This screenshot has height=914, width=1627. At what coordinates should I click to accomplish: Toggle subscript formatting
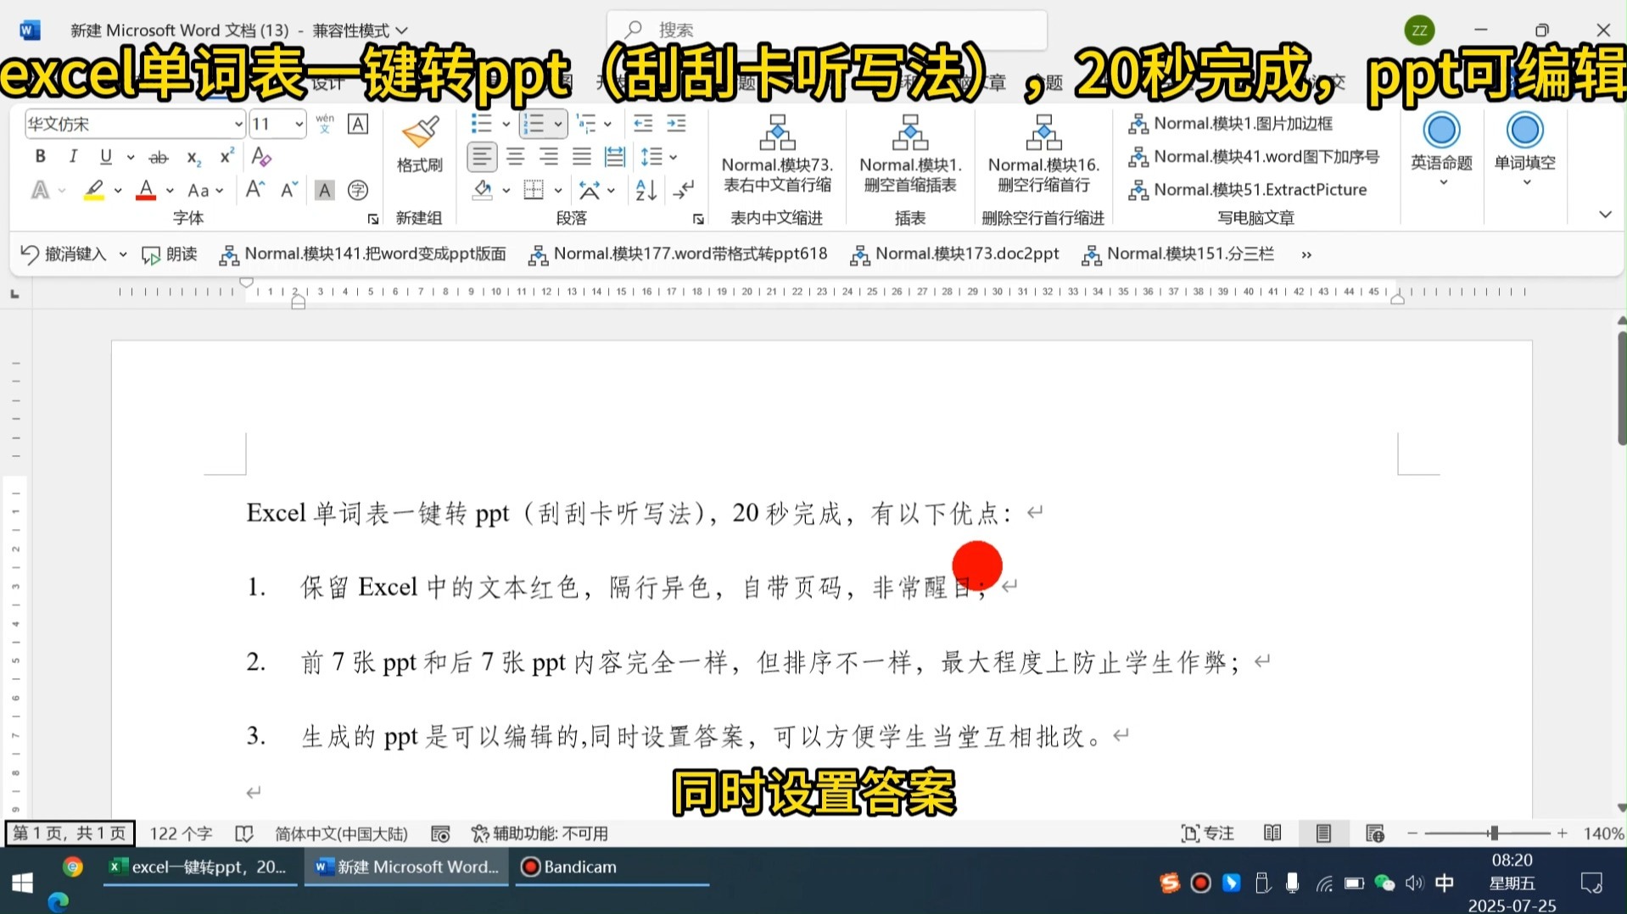[193, 157]
